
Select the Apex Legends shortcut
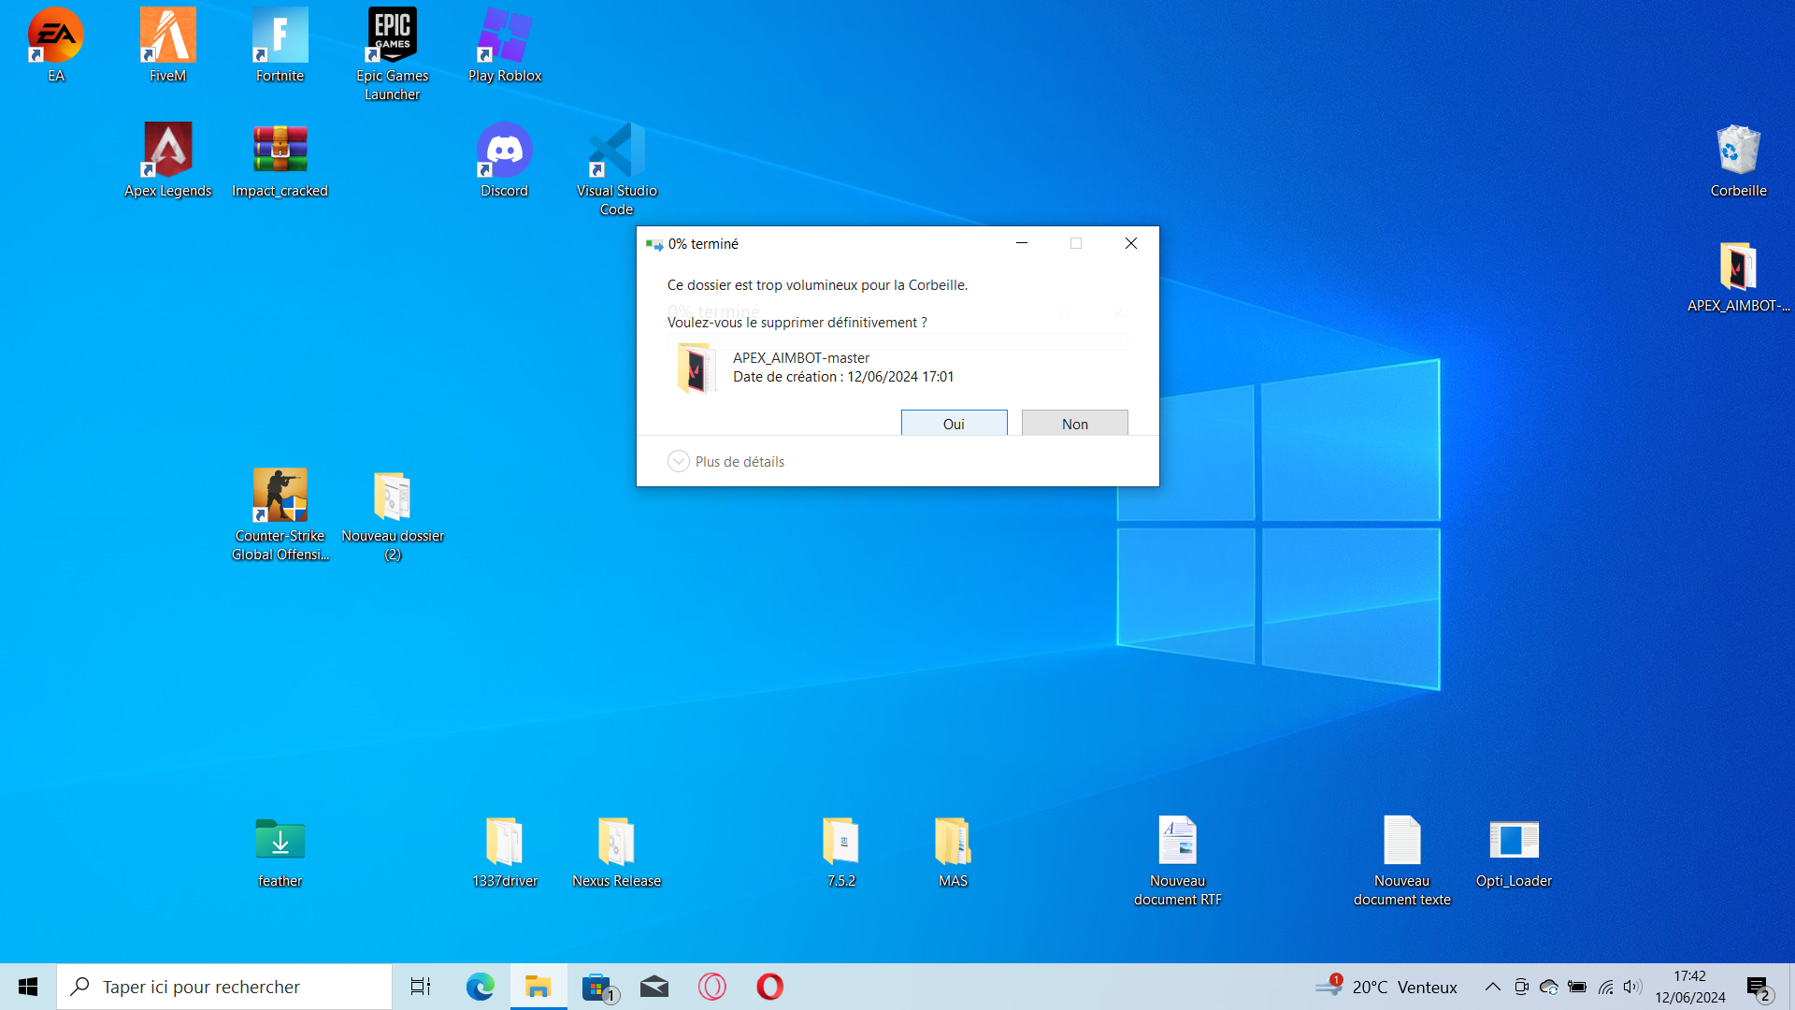(x=168, y=151)
